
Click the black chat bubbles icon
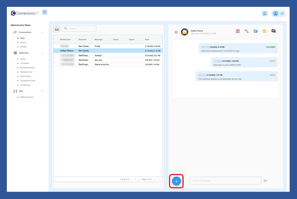pyautogui.click(x=273, y=31)
